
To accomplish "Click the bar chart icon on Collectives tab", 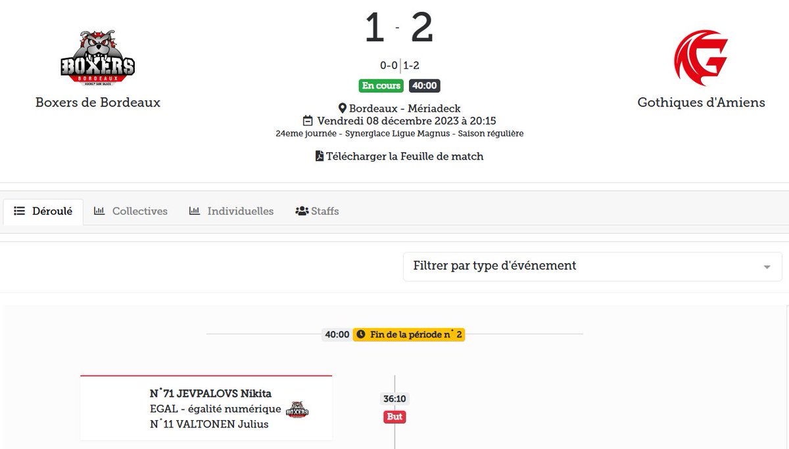I will point(99,211).
